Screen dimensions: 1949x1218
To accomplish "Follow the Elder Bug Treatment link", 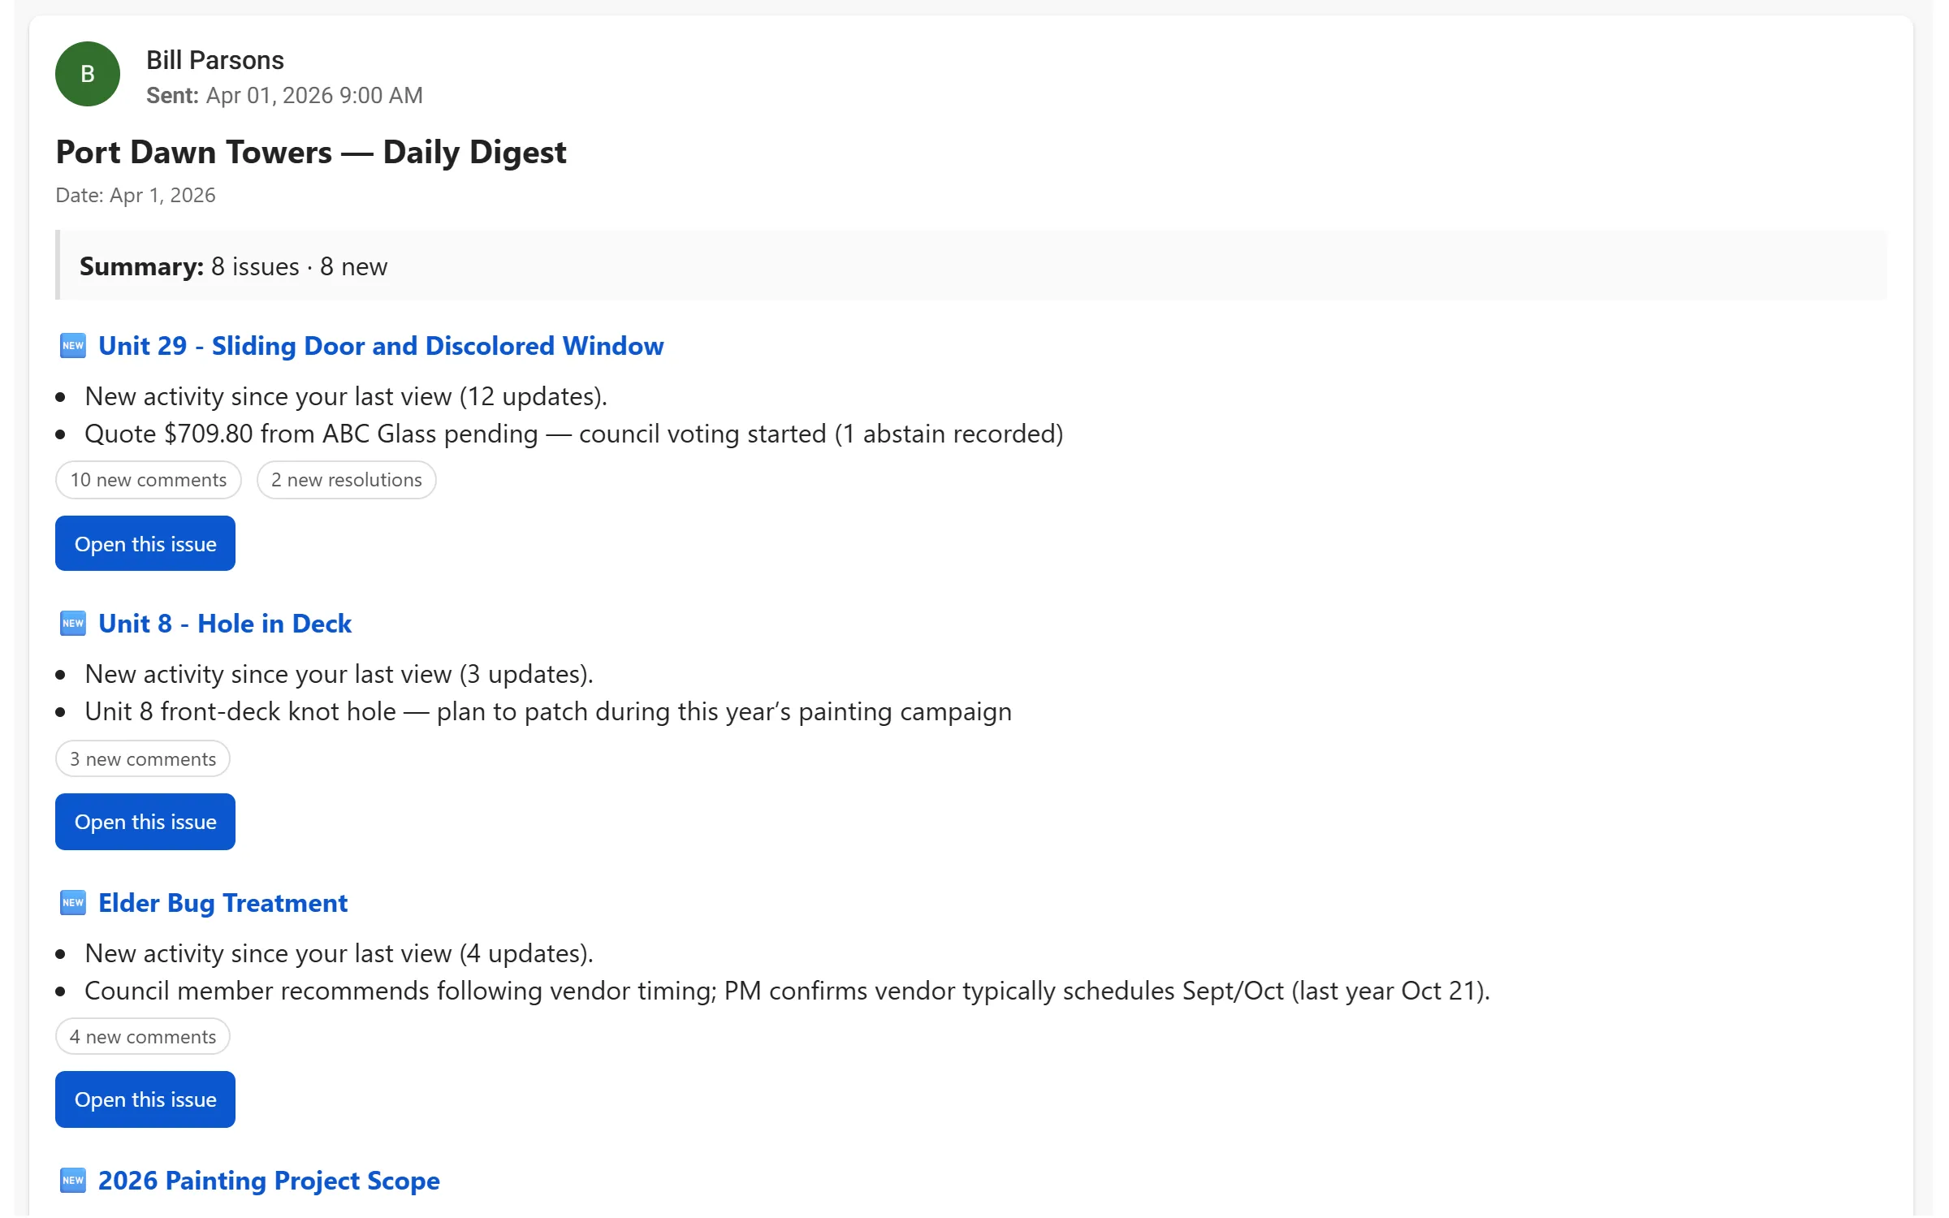I will click(222, 903).
